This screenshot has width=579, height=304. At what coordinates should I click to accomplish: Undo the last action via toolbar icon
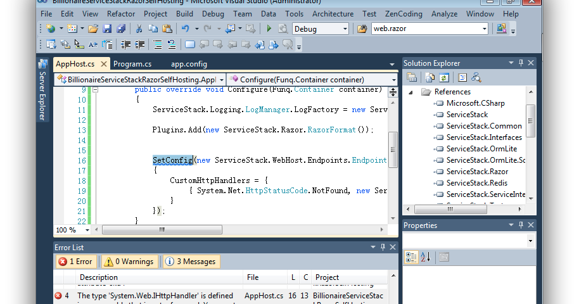(186, 28)
